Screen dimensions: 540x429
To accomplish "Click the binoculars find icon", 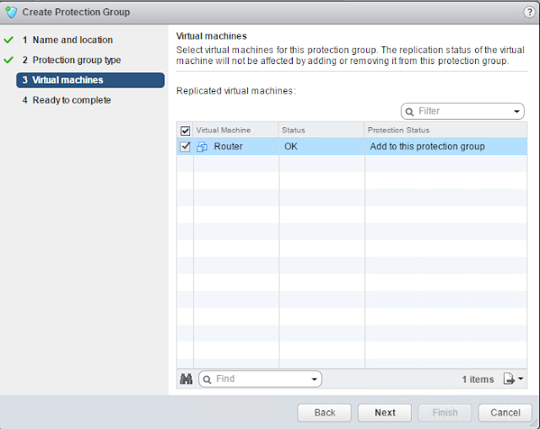I will pyautogui.click(x=186, y=379).
